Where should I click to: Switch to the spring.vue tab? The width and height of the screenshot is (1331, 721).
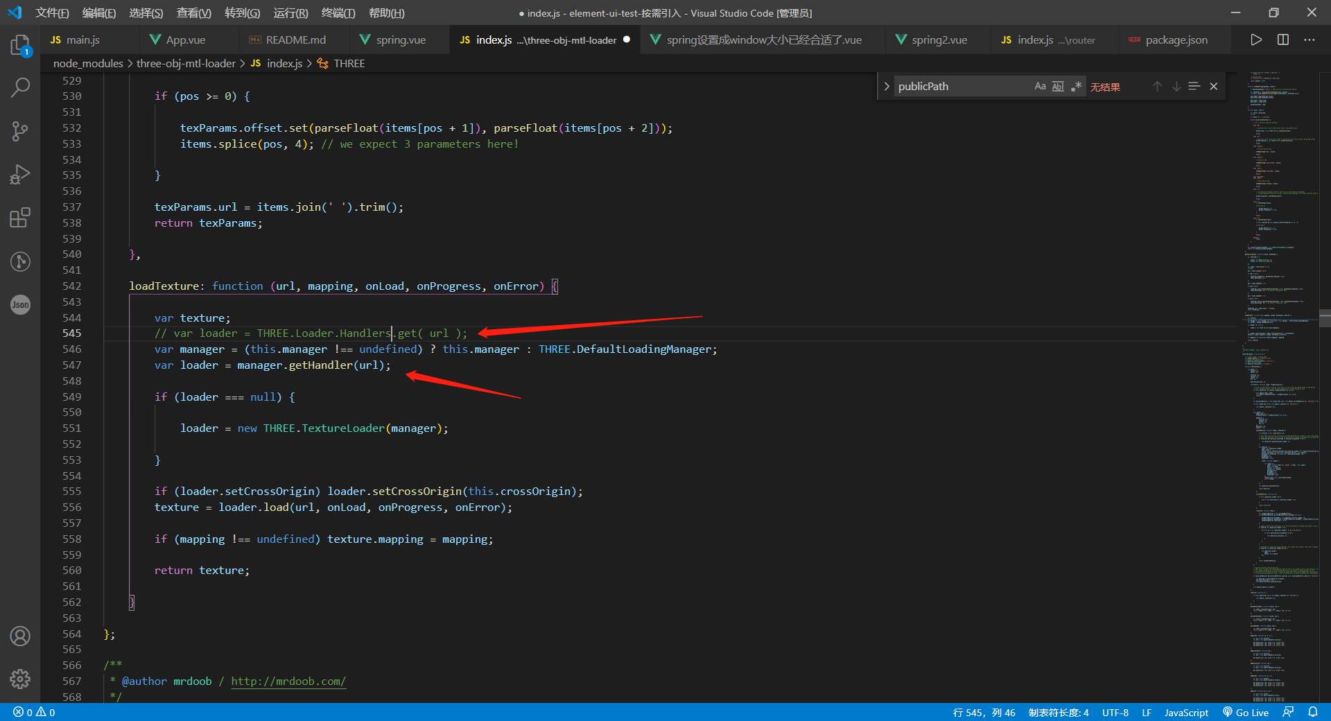399,40
